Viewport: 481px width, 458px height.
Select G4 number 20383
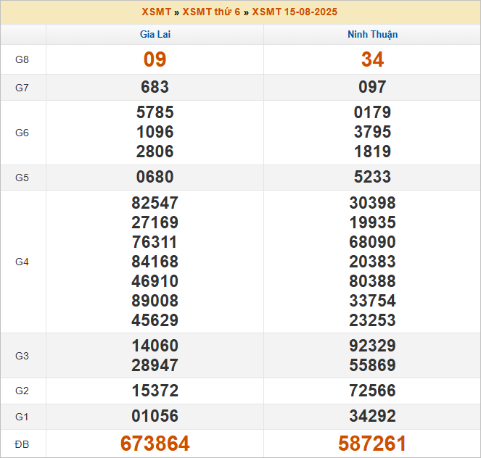point(372,262)
